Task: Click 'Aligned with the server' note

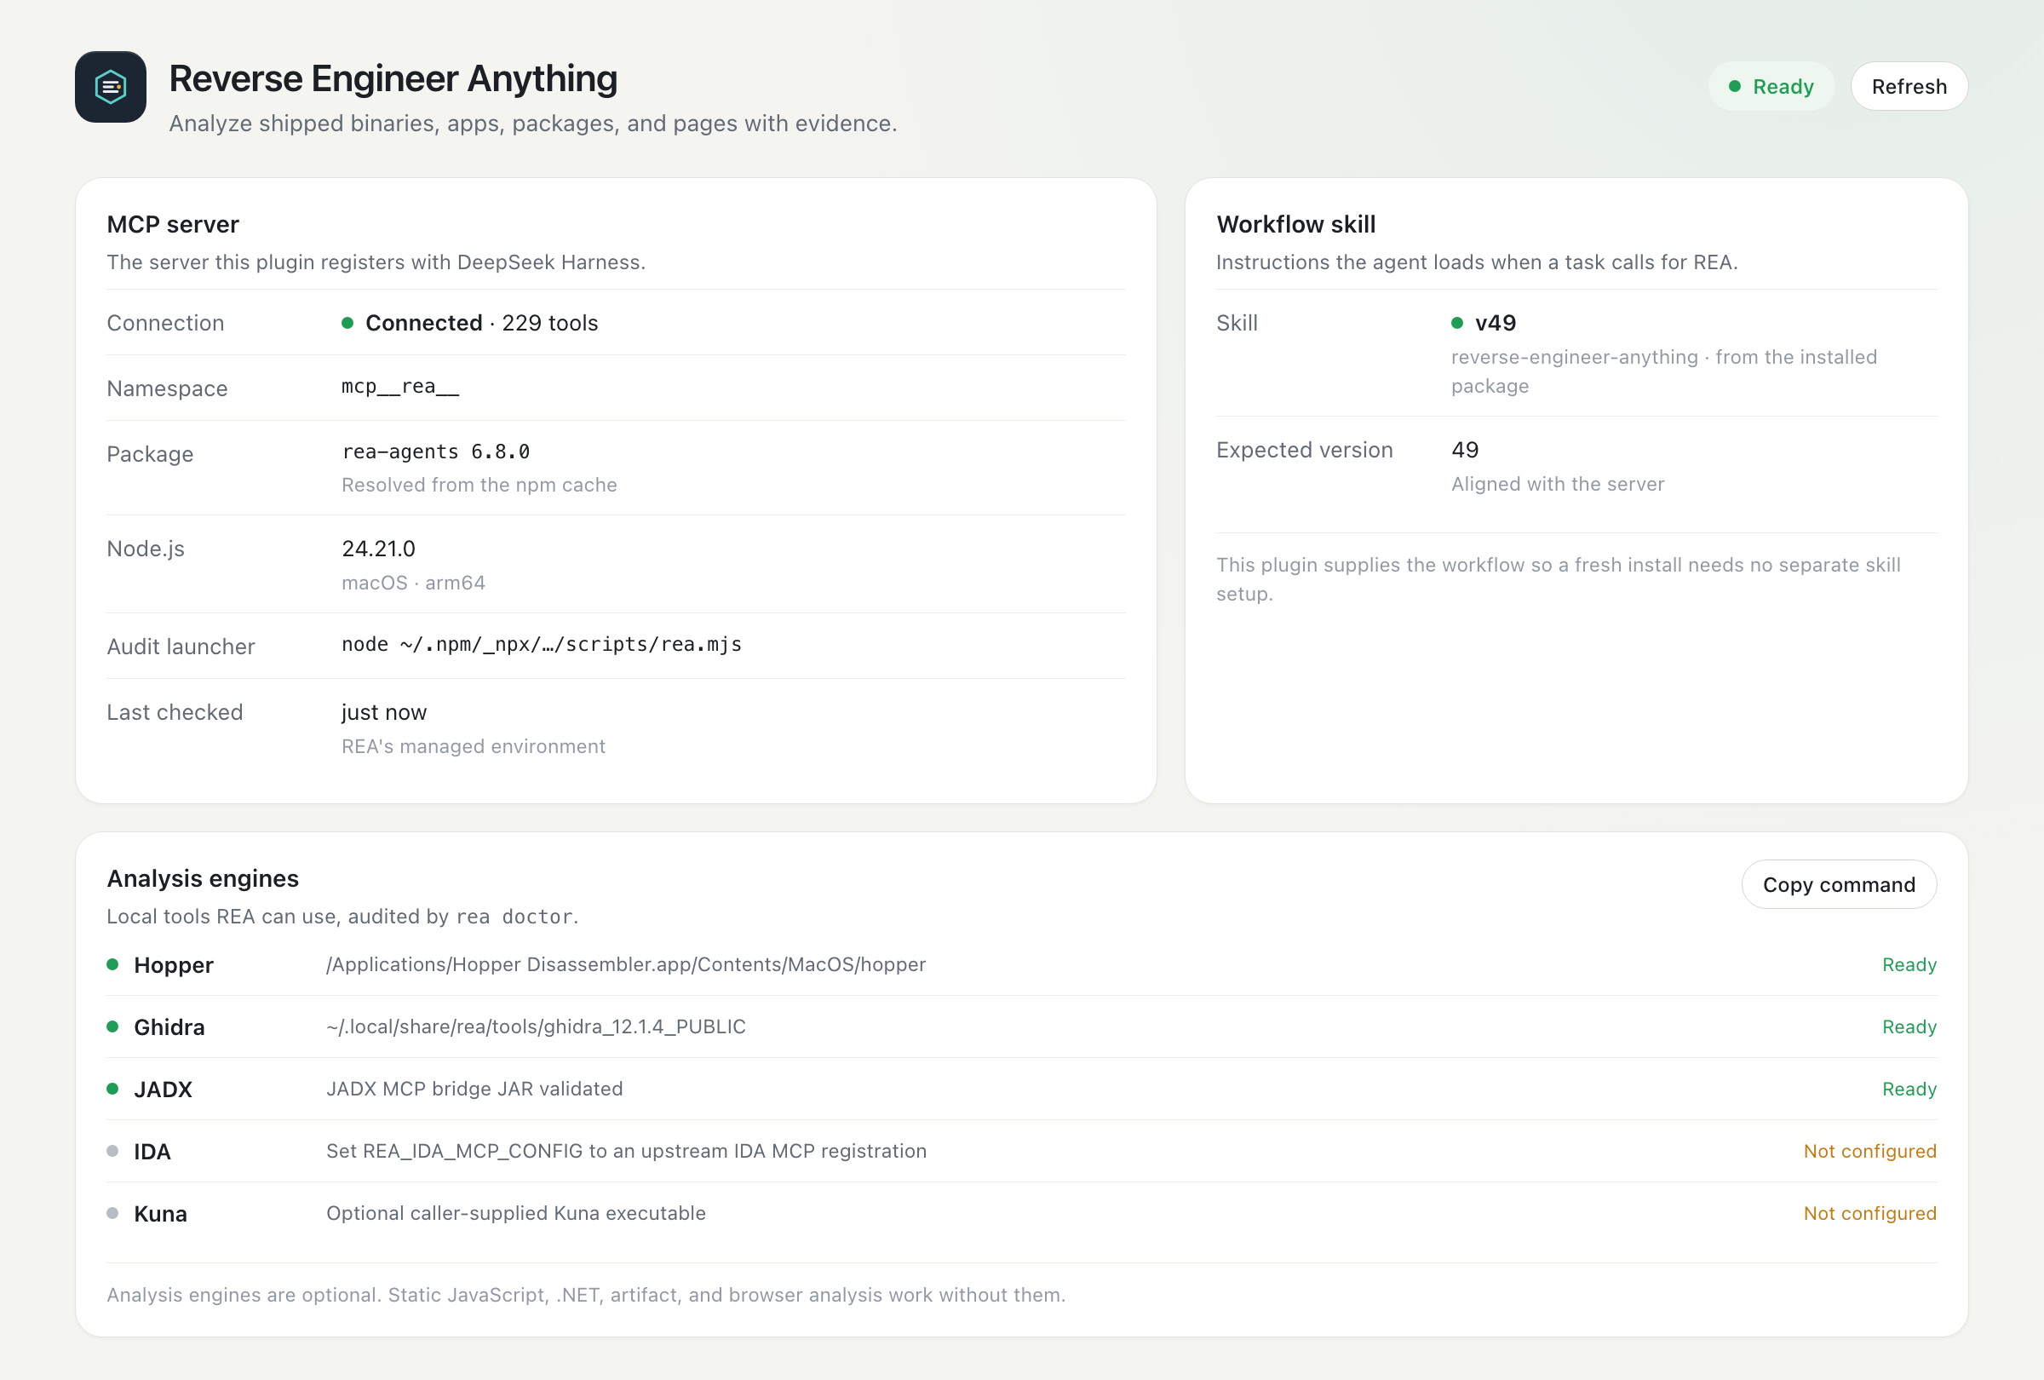Action: tap(1558, 484)
